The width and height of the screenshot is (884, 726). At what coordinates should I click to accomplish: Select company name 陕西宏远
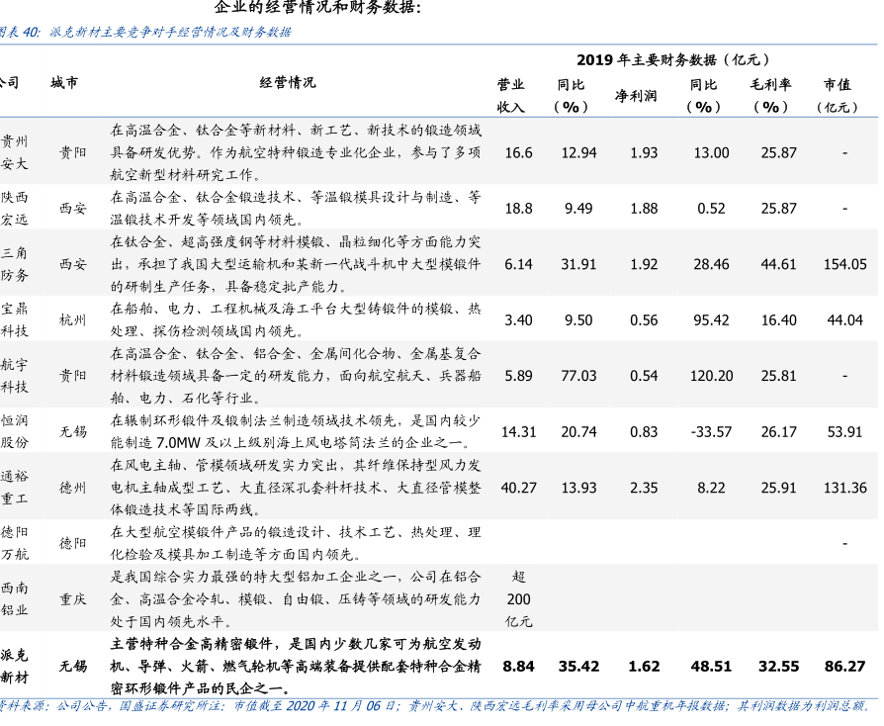coord(14,208)
